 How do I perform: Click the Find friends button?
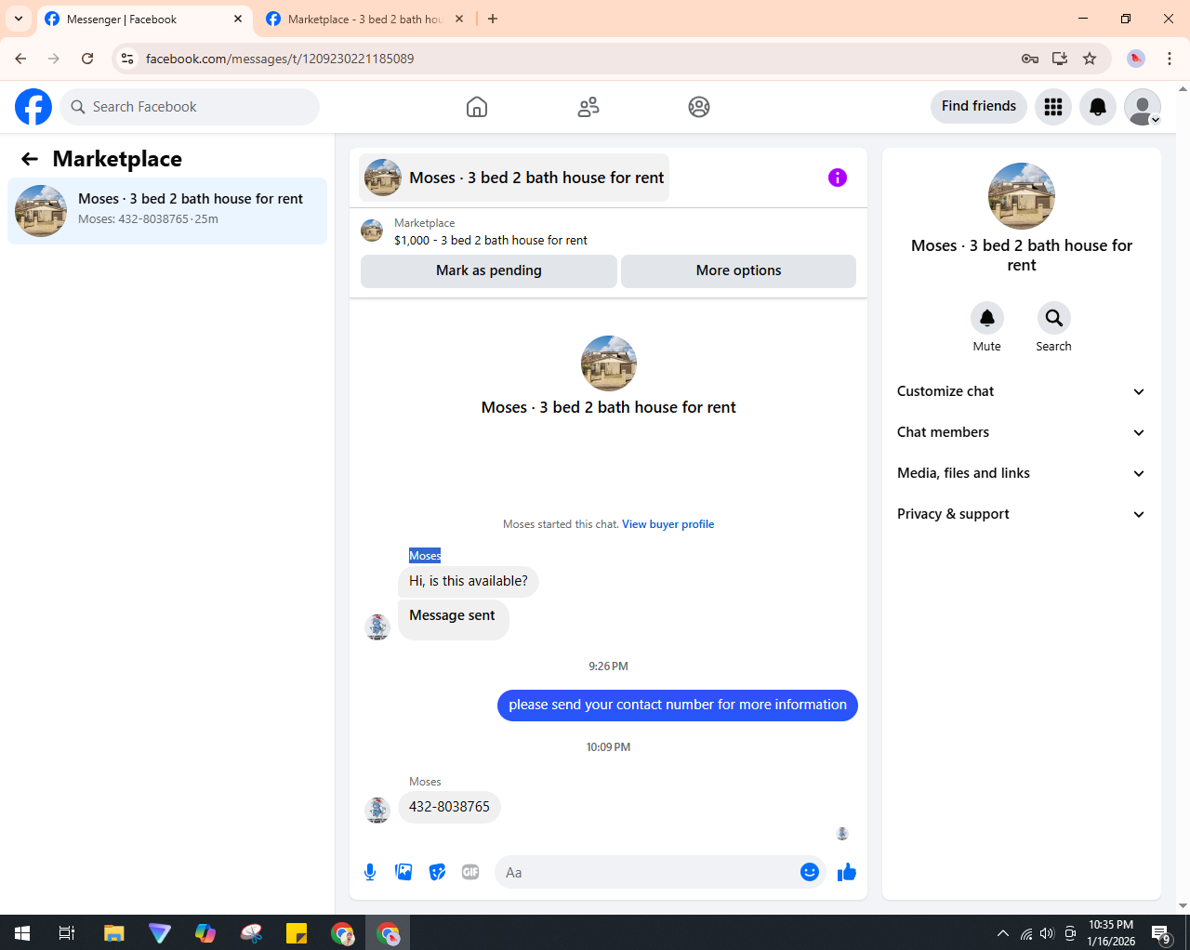[x=979, y=106]
